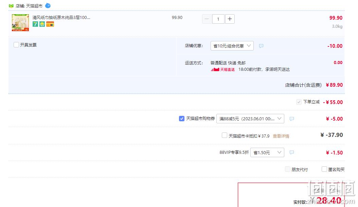The width and height of the screenshot is (358, 207).
Task: Click the orange card payment badge
Action: pos(50,24)
